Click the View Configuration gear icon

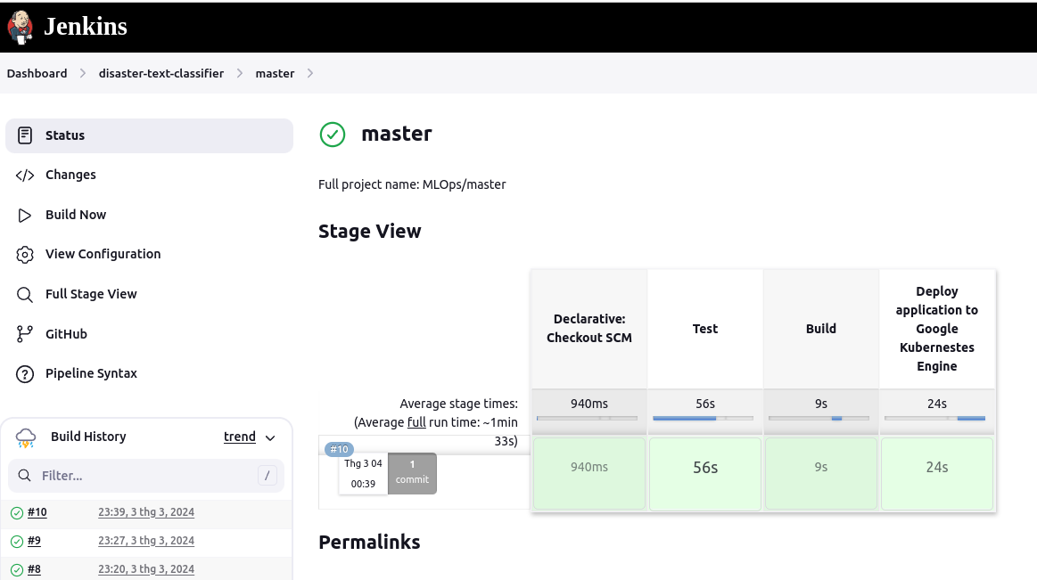pyautogui.click(x=24, y=255)
